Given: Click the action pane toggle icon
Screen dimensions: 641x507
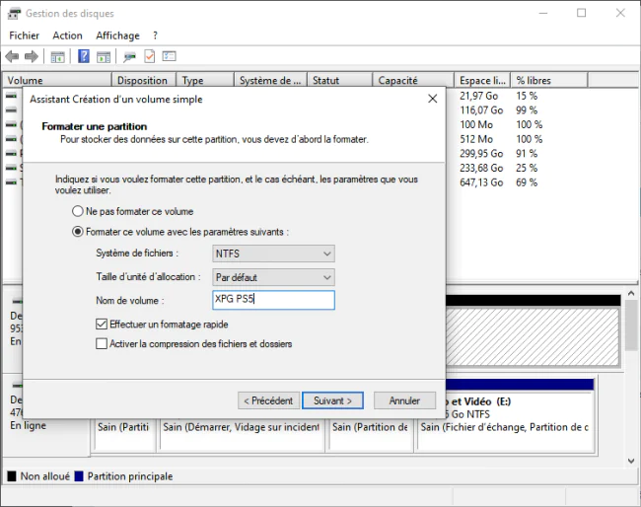Looking at the screenshot, I should coord(104,57).
